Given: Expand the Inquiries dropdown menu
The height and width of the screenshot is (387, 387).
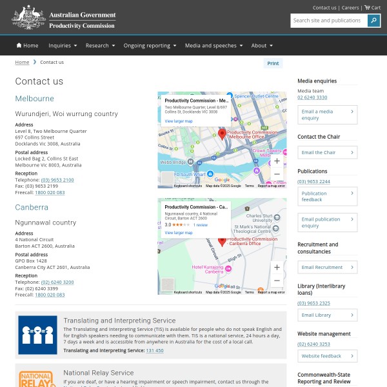Looking at the screenshot, I should [x=63, y=46].
